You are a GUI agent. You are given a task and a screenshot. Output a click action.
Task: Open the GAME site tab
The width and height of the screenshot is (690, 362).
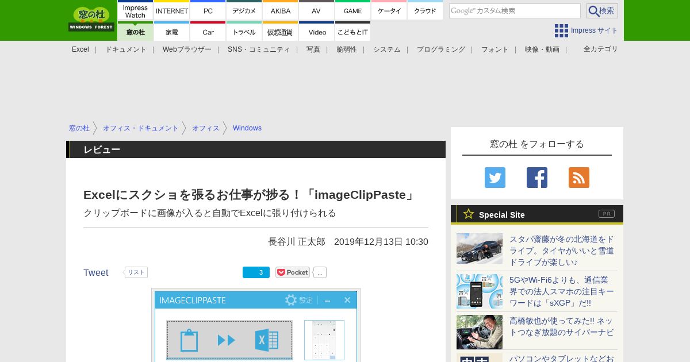[352, 10]
